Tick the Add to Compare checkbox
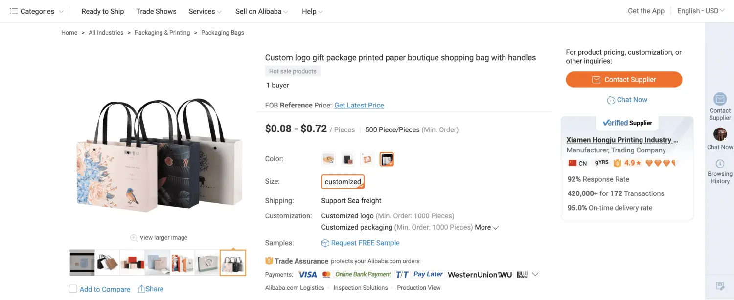Screen dimensions: 734x300 (73, 289)
